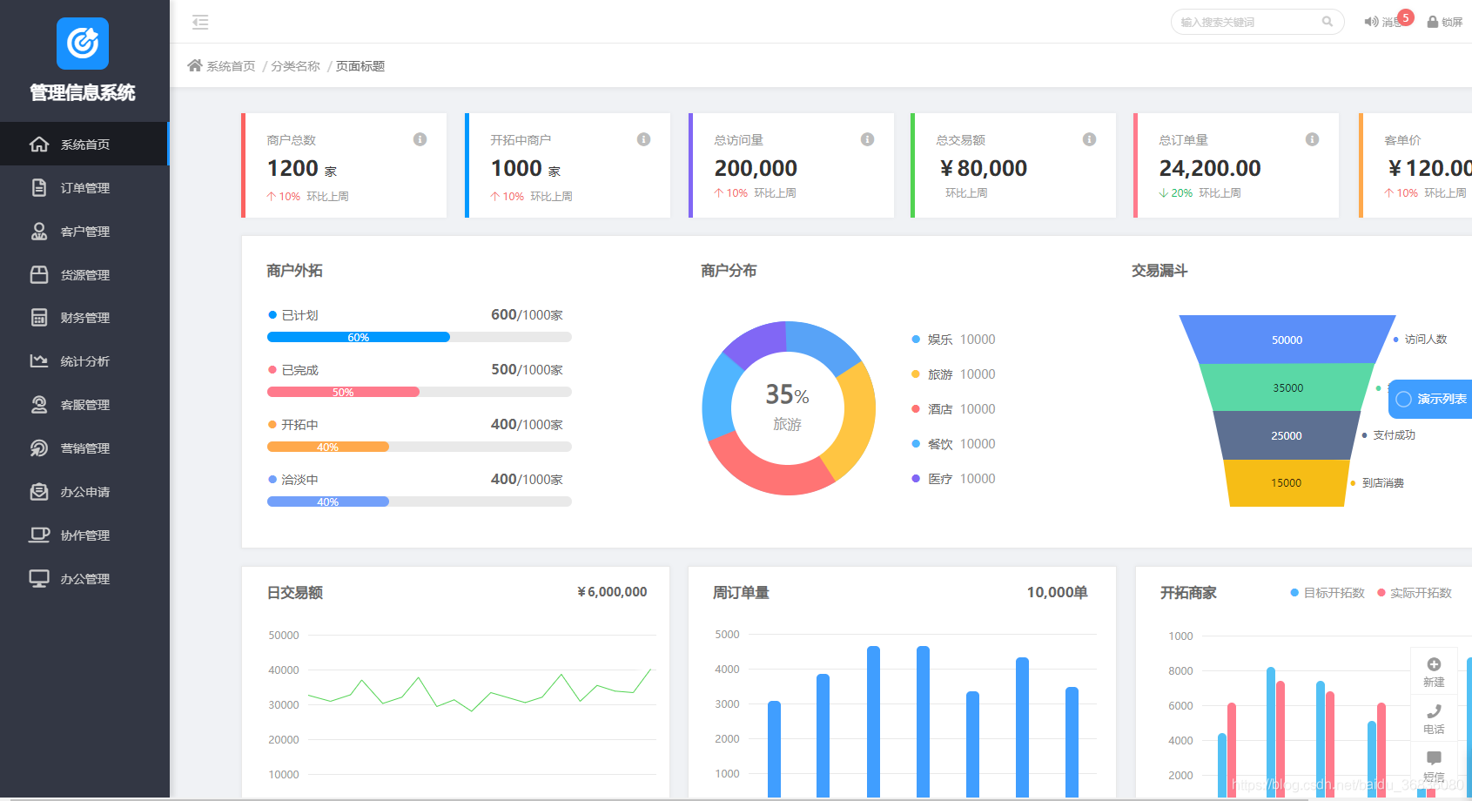Click the red notification badge 5
The width and height of the screenshot is (1472, 801).
[1406, 17]
